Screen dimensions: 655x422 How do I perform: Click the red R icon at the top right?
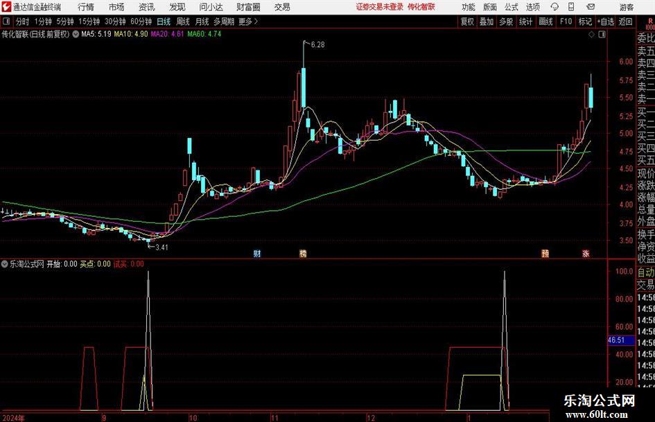pos(650,21)
